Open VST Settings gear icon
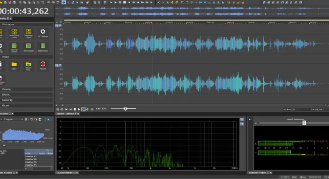 43,32
